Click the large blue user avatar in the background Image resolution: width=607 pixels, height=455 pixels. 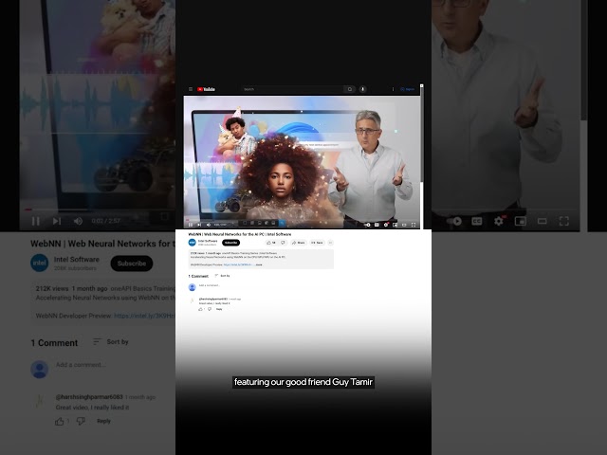point(40,369)
